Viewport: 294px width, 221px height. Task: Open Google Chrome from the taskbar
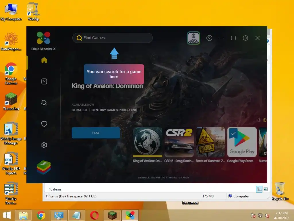pyautogui.click(x=41, y=215)
